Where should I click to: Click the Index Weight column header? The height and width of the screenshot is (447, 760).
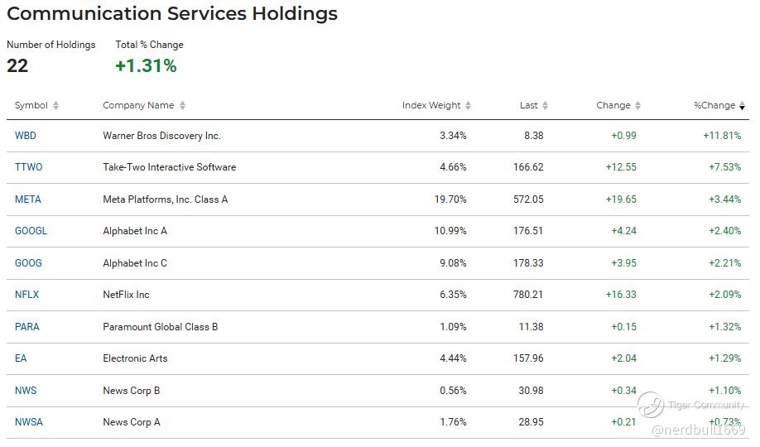[431, 106]
